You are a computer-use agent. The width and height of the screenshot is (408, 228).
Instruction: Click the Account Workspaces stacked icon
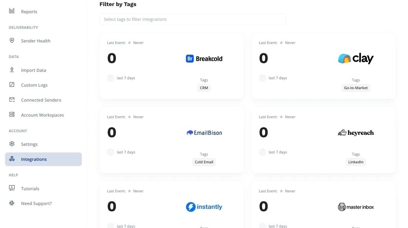[x=11, y=115]
